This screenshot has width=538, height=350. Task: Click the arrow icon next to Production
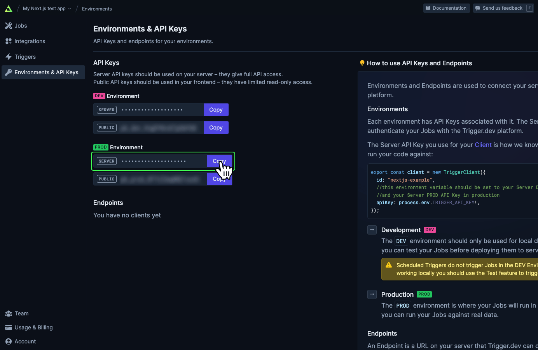tap(372, 294)
